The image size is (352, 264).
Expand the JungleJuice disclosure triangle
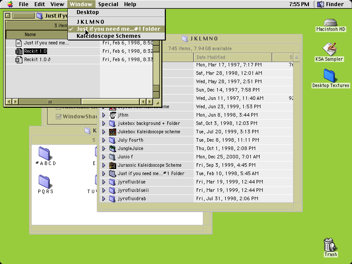[104, 148]
